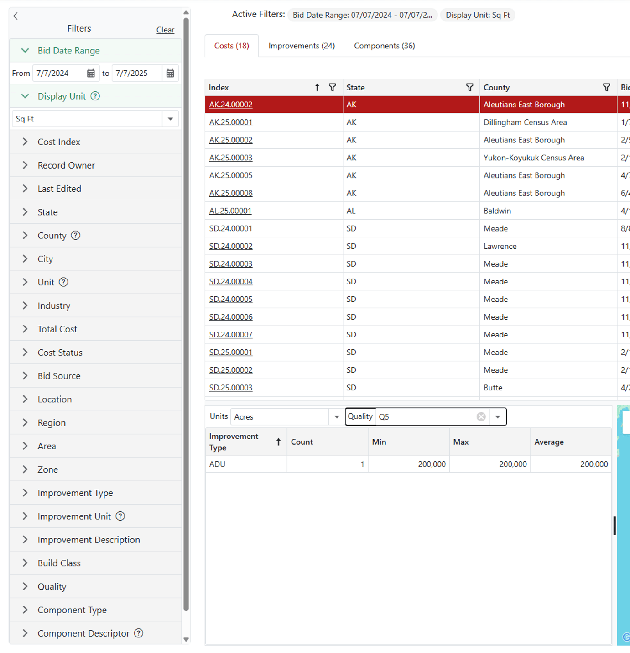Open the Units Acres dropdown
The width and height of the screenshot is (630, 653).
[336, 416]
